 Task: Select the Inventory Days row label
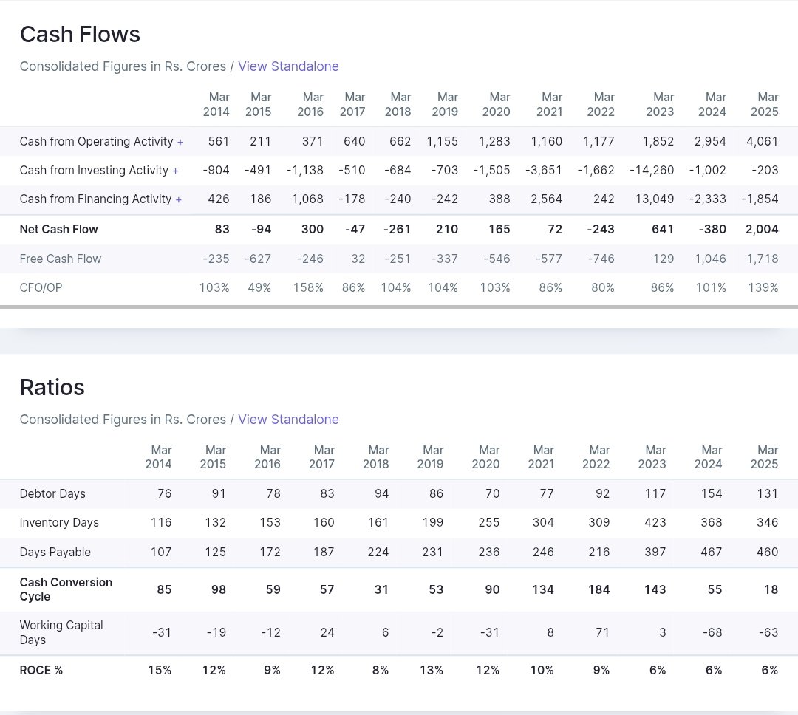coord(59,523)
